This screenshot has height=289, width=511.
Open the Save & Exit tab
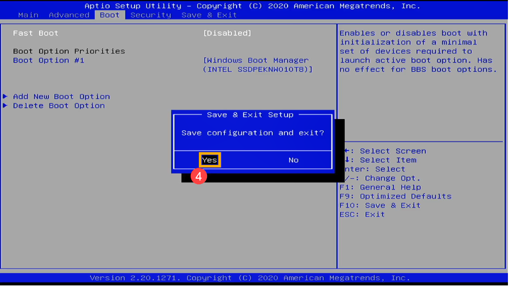210,15
